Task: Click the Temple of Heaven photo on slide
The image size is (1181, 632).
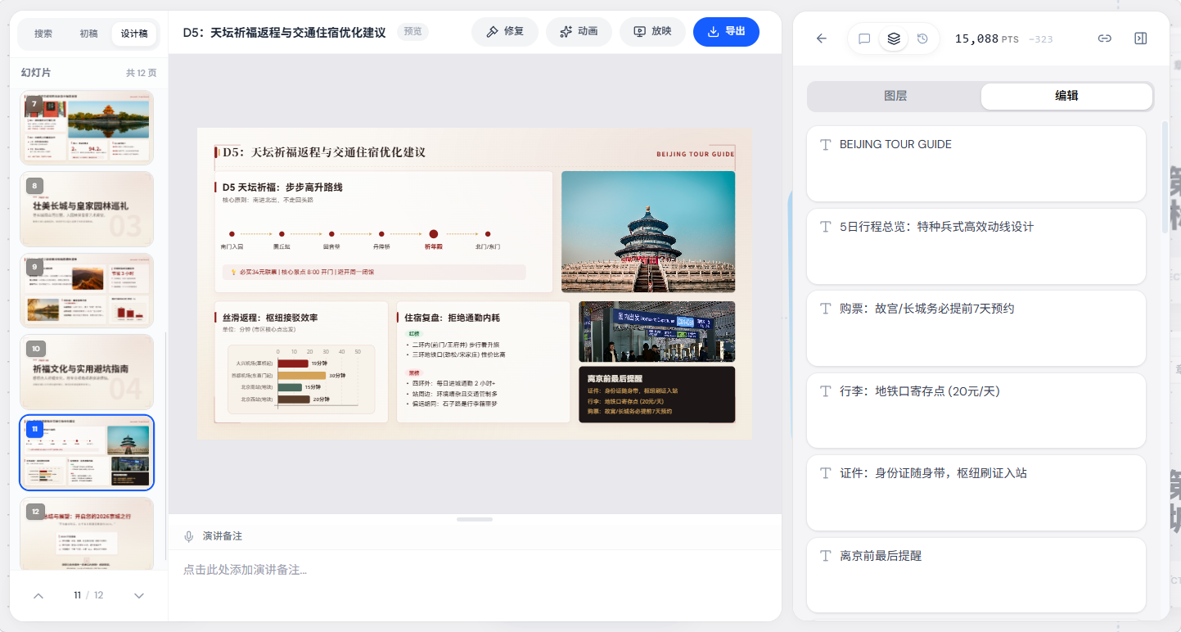Action: coord(648,232)
